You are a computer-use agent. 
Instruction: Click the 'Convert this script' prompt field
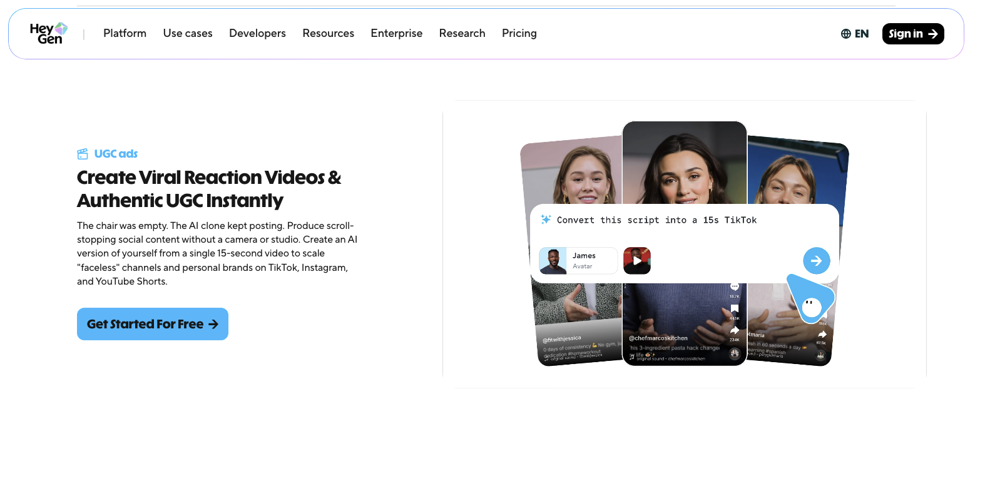(x=657, y=220)
